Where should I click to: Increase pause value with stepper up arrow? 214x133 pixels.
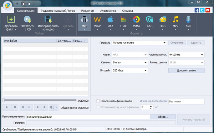pyautogui.click(x=151, y=106)
